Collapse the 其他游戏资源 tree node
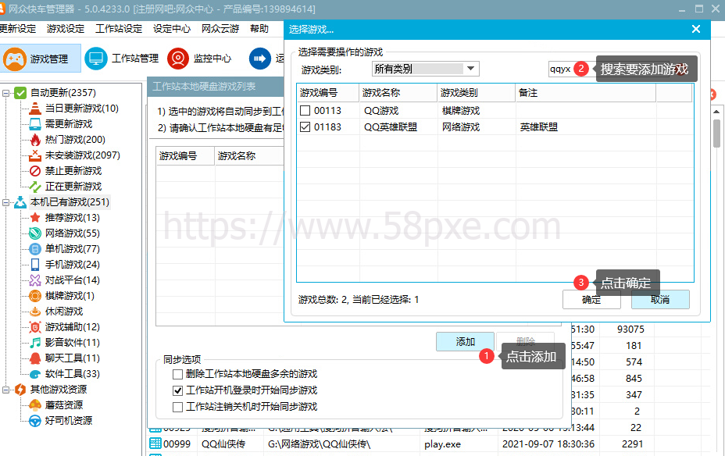725x456 pixels. pyautogui.click(x=5, y=390)
